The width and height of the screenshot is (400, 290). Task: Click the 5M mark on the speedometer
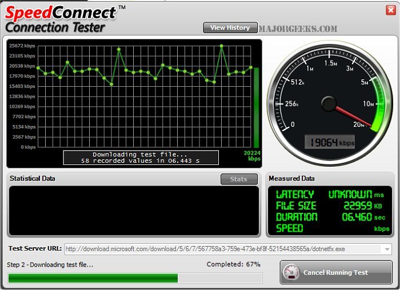[x=365, y=82]
